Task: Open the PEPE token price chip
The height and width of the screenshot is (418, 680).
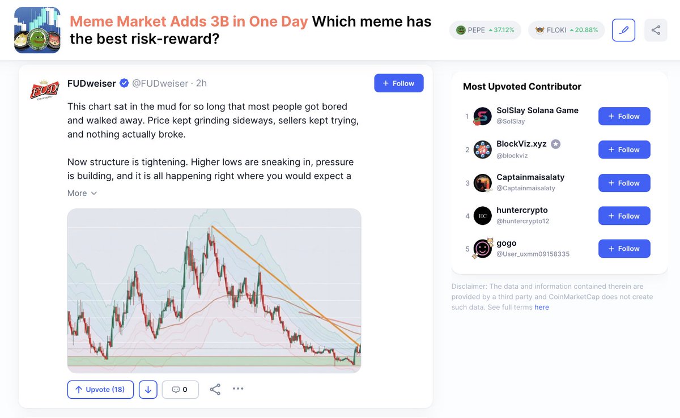Action: 485,30
